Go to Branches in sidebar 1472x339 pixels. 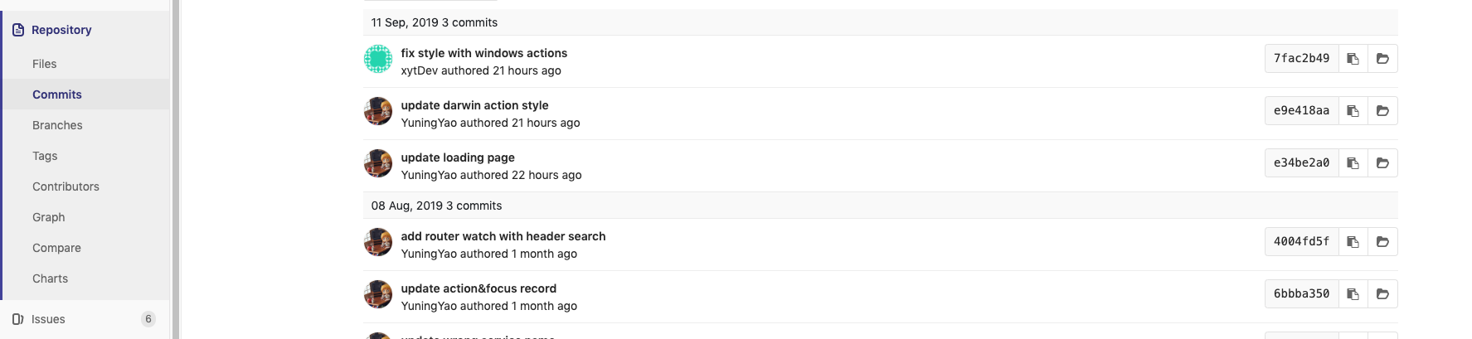57,125
